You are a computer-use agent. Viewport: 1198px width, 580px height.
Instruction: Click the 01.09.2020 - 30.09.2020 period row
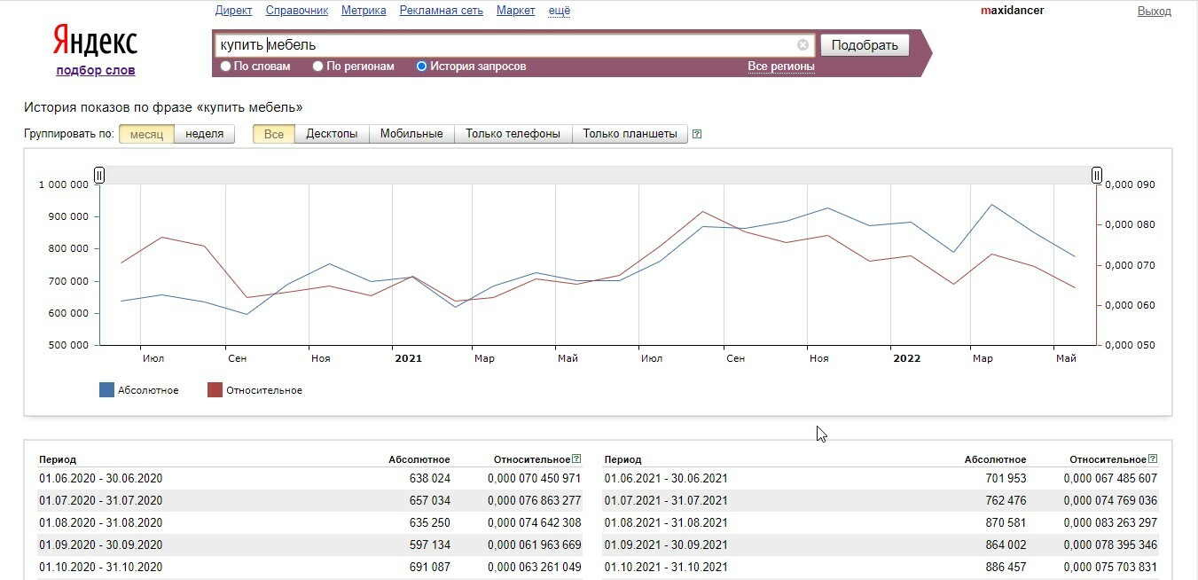(x=309, y=545)
